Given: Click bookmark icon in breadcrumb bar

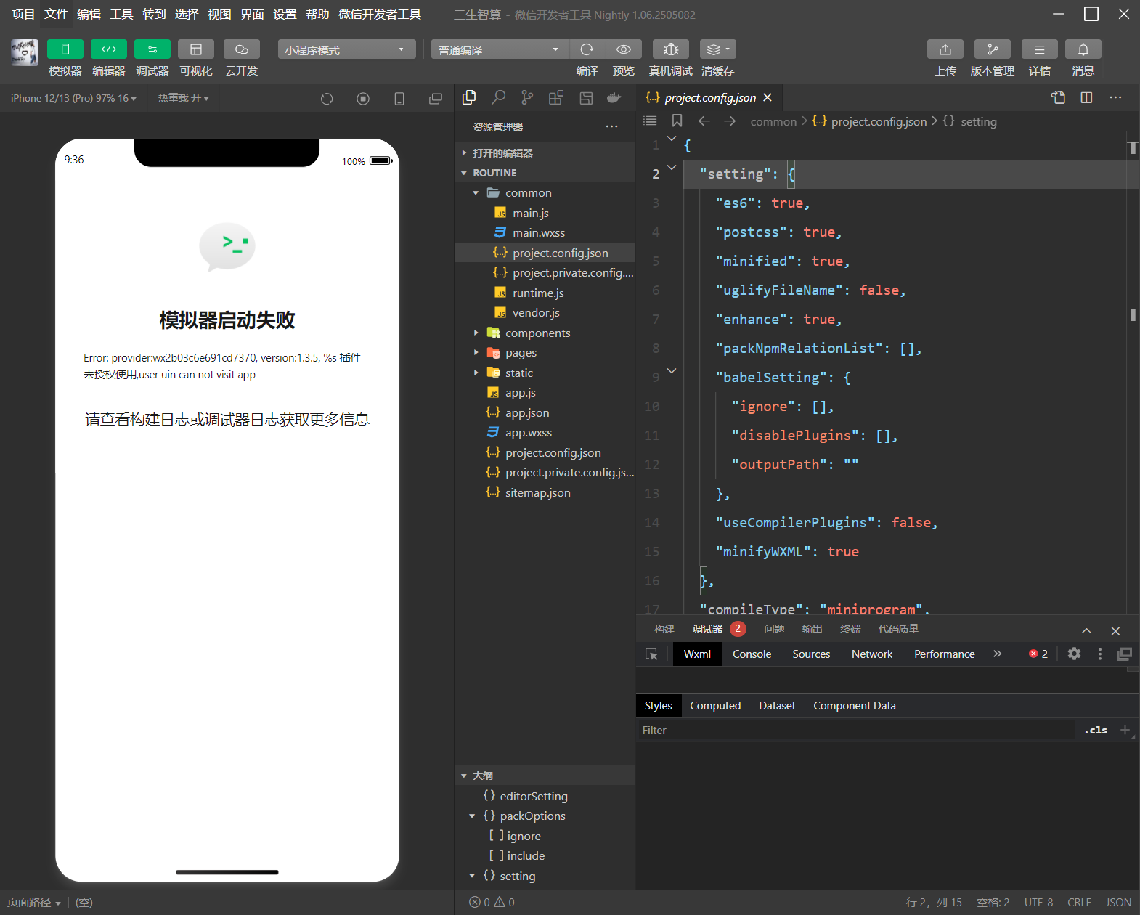Looking at the screenshot, I should pos(677,121).
